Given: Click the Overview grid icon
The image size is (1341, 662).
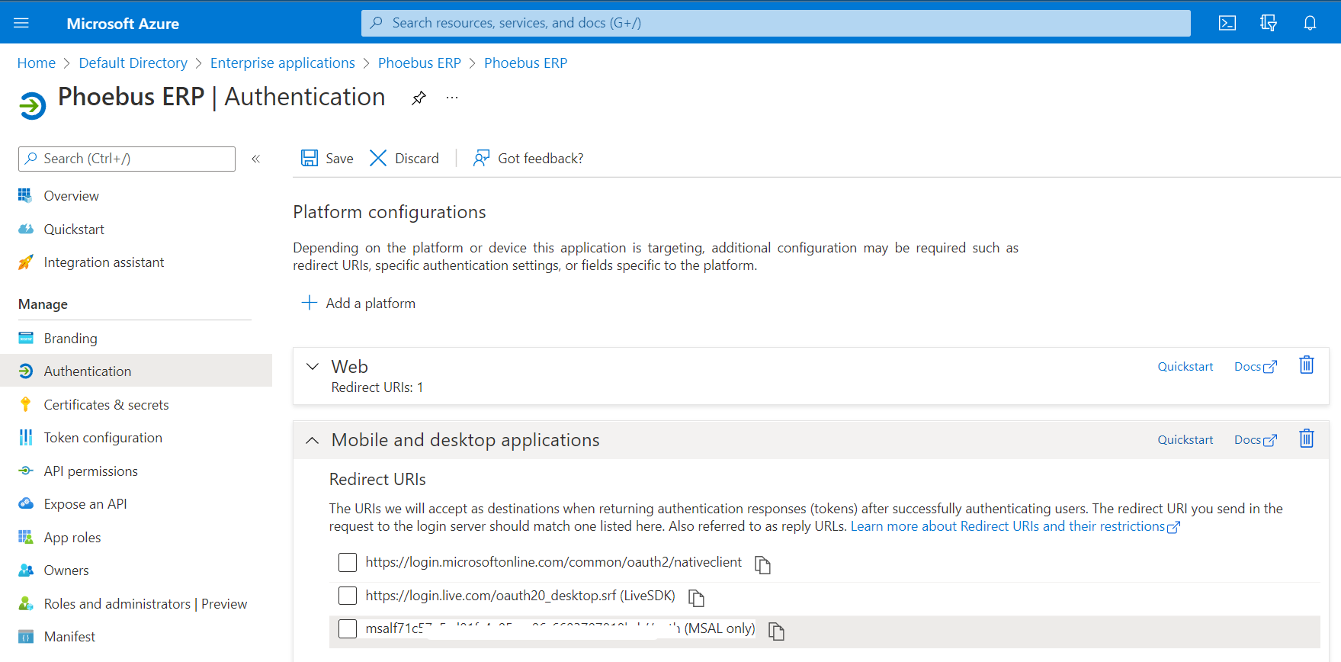Looking at the screenshot, I should pos(26,195).
